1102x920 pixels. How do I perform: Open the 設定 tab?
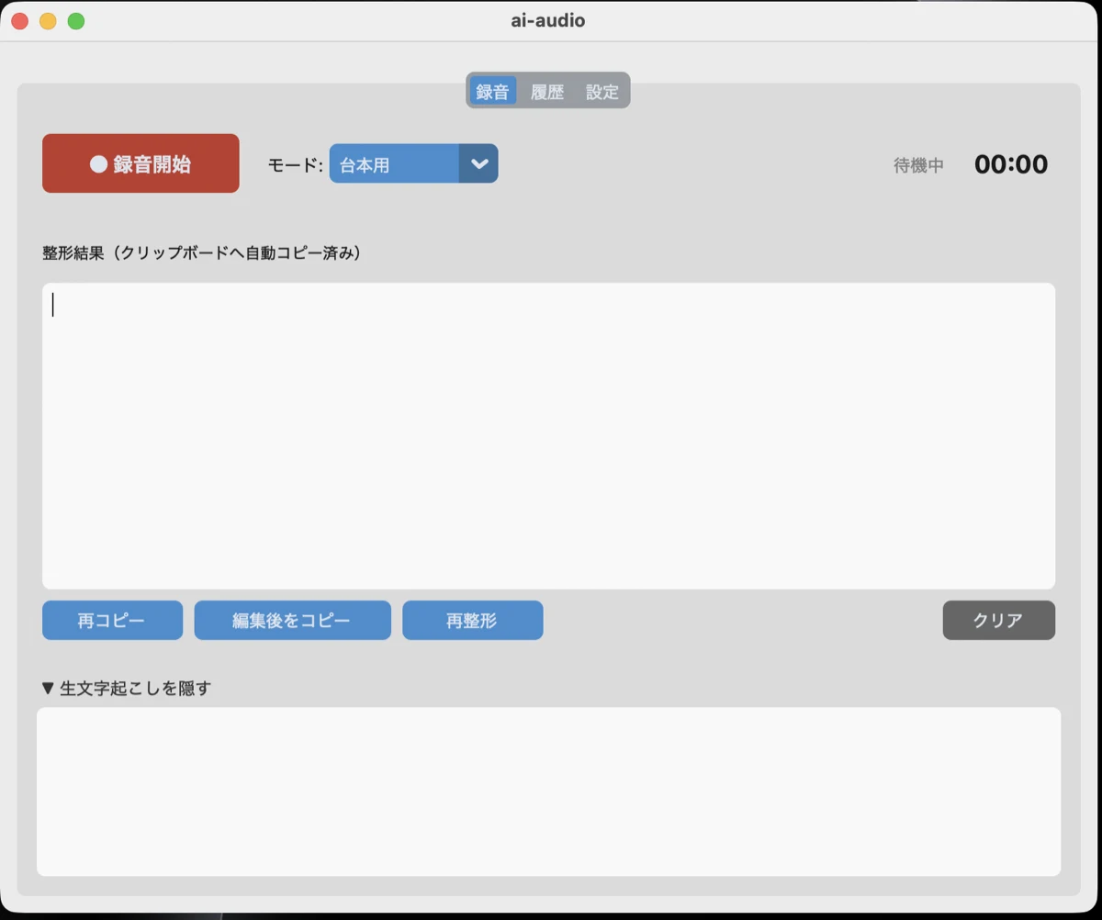pos(602,91)
